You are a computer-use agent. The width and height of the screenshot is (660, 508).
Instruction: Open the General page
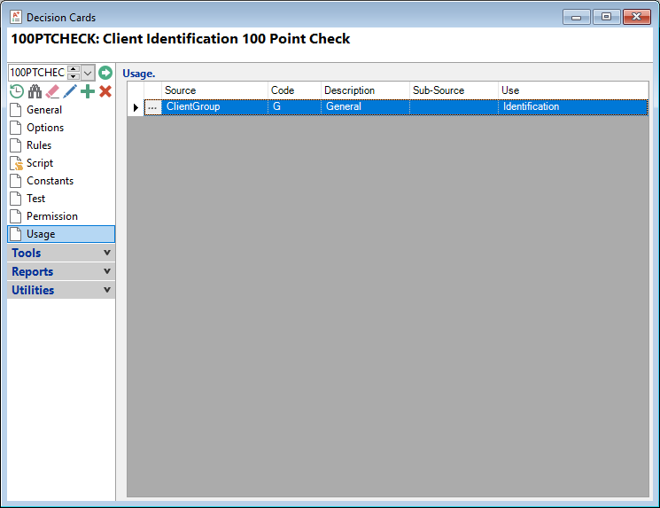tap(43, 110)
